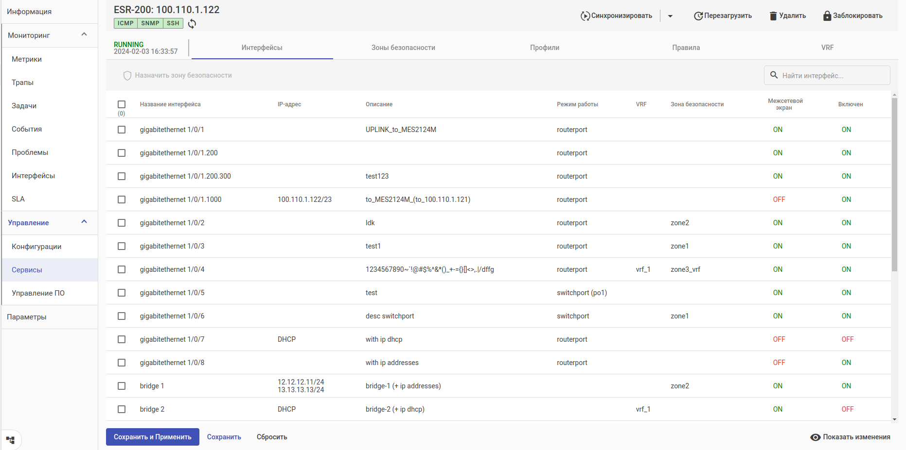Collapse the Мониторинг sidebar section
Screen dimensions: 906x450
point(84,34)
